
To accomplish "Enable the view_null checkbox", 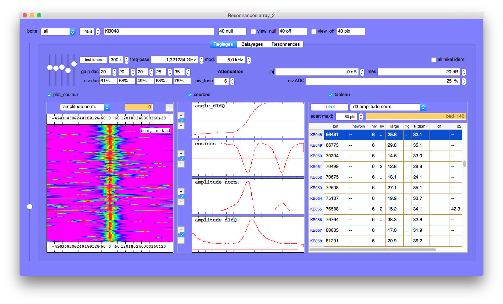I will (253, 32).
